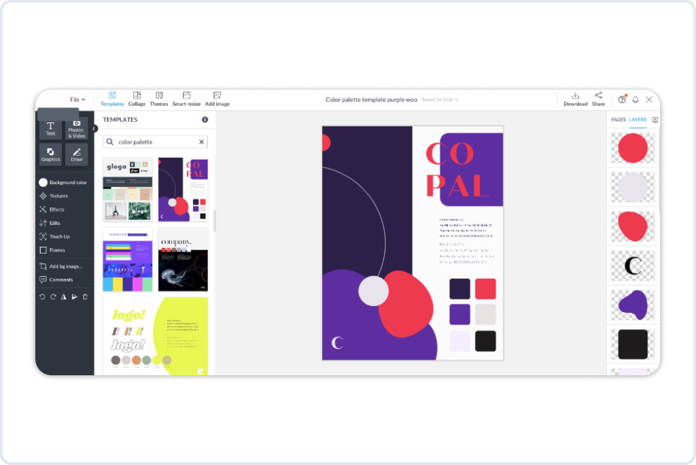Click Add bg image option

coord(60,266)
